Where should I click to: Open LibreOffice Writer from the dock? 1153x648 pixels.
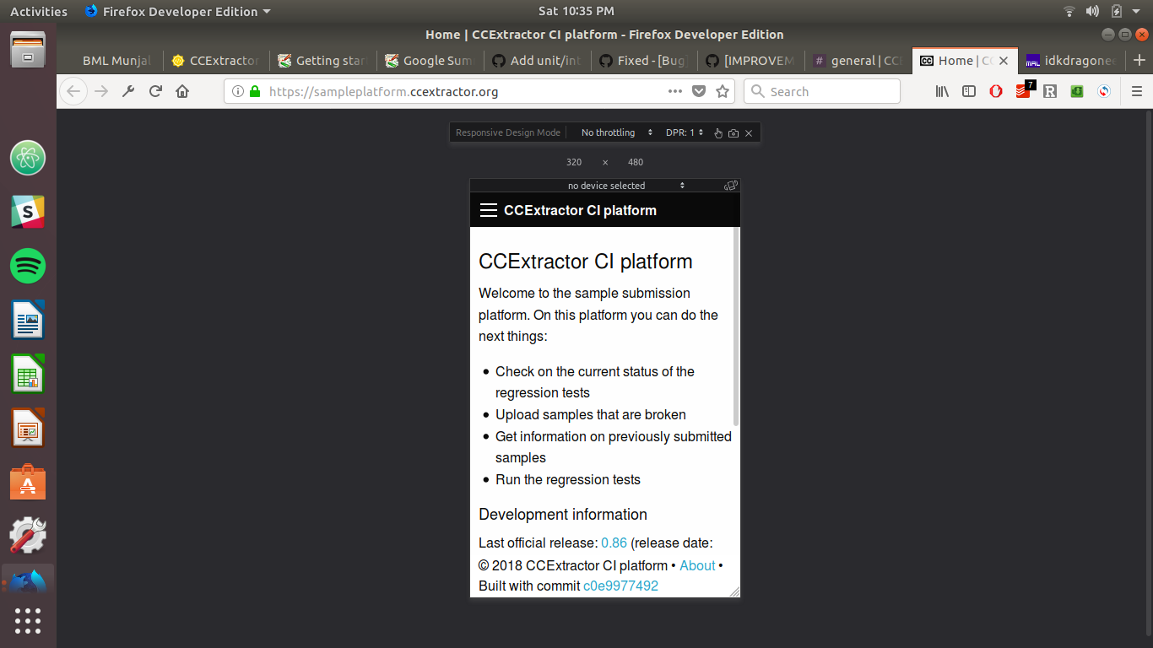(x=28, y=320)
